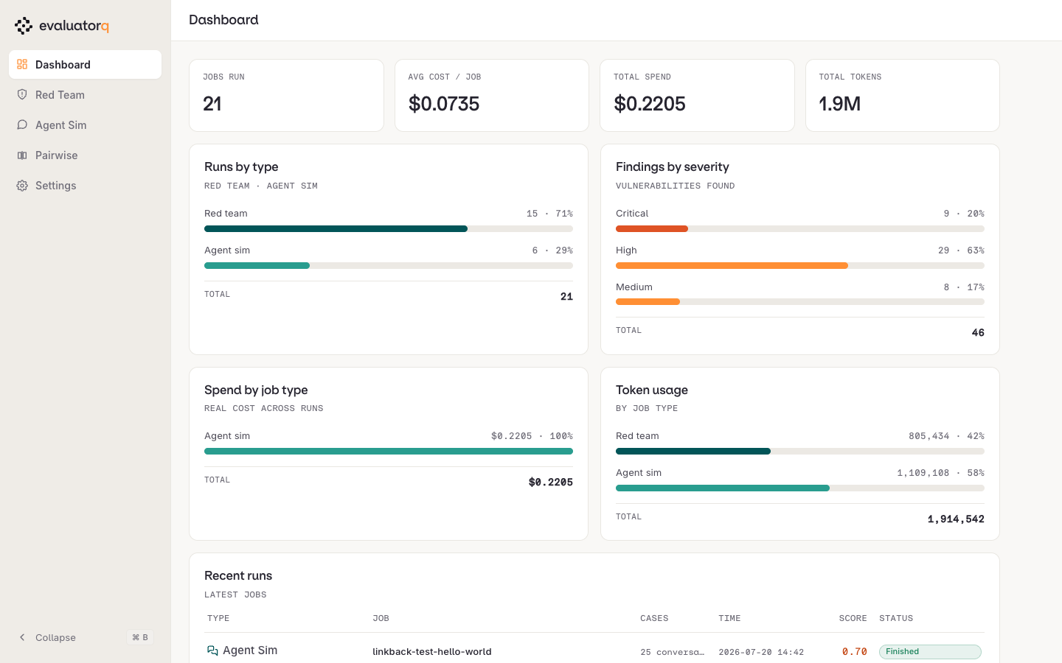Viewport: 1062px width, 663px height.
Task: Click the Medium count 8 · 17%
Action: (964, 287)
